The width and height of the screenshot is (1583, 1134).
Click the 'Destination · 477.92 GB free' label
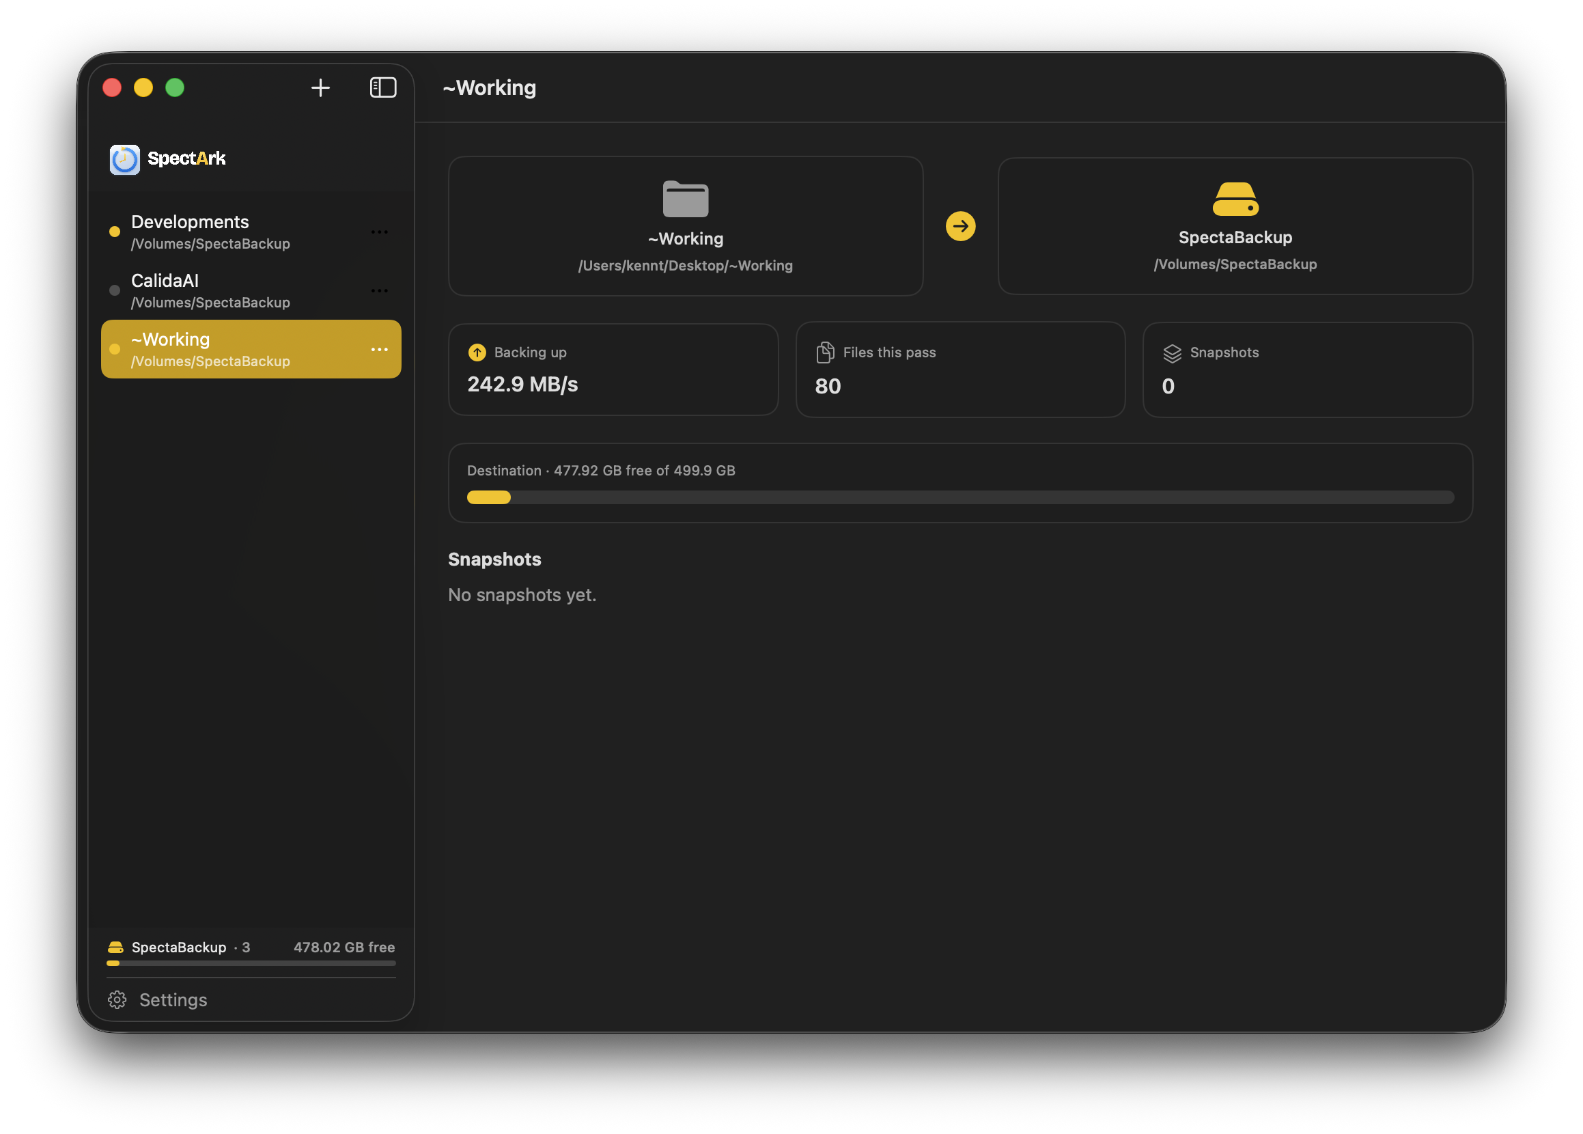click(x=601, y=471)
